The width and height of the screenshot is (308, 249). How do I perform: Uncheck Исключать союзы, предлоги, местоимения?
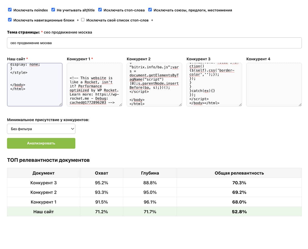150,10
